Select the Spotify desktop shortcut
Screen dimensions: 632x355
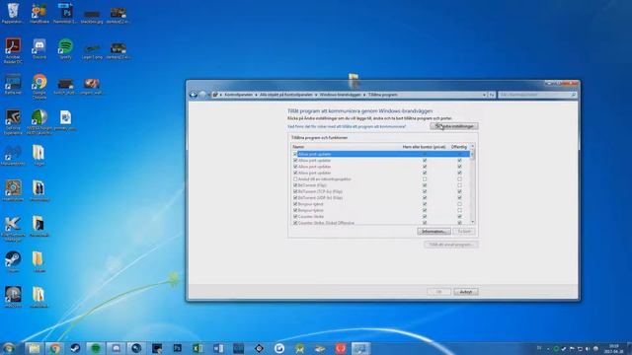pyautogui.click(x=65, y=49)
